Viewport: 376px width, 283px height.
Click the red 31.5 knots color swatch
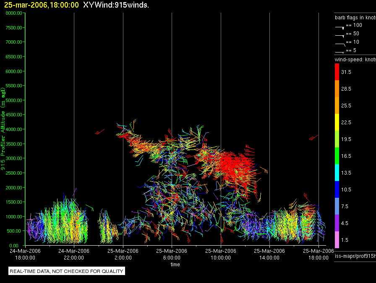(x=337, y=72)
